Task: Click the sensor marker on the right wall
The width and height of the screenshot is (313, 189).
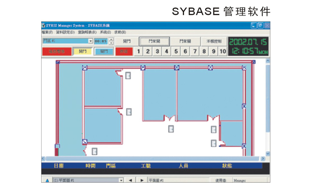Action: click(x=244, y=106)
